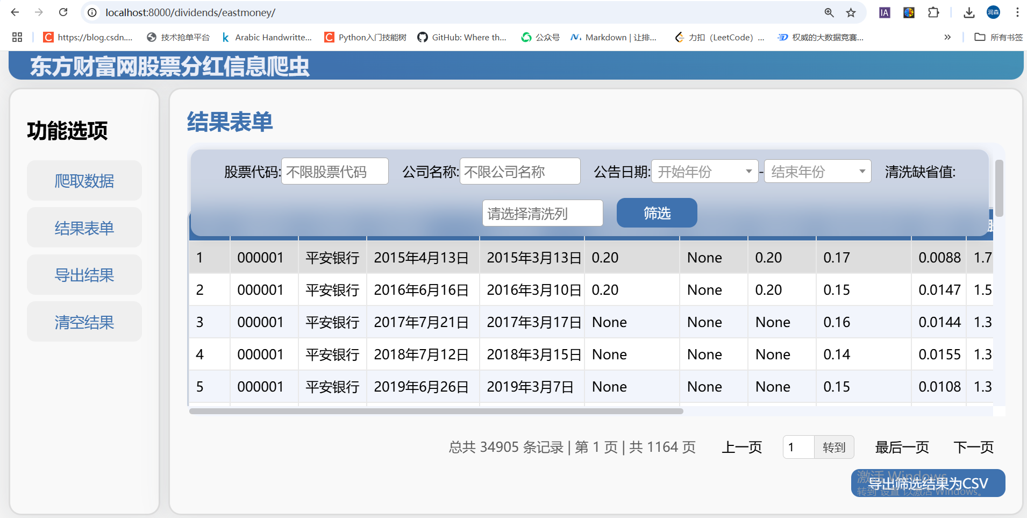This screenshot has width=1027, height=518.
Task: Open the GitHub: Where th... bookmark
Action: [x=462, y=37]
